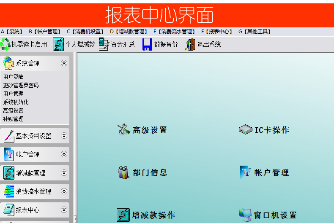Click the 数据备份 floppy disk icon
Image resolution: width=334 pixels, height=223 pixels.
pos(147,44)
